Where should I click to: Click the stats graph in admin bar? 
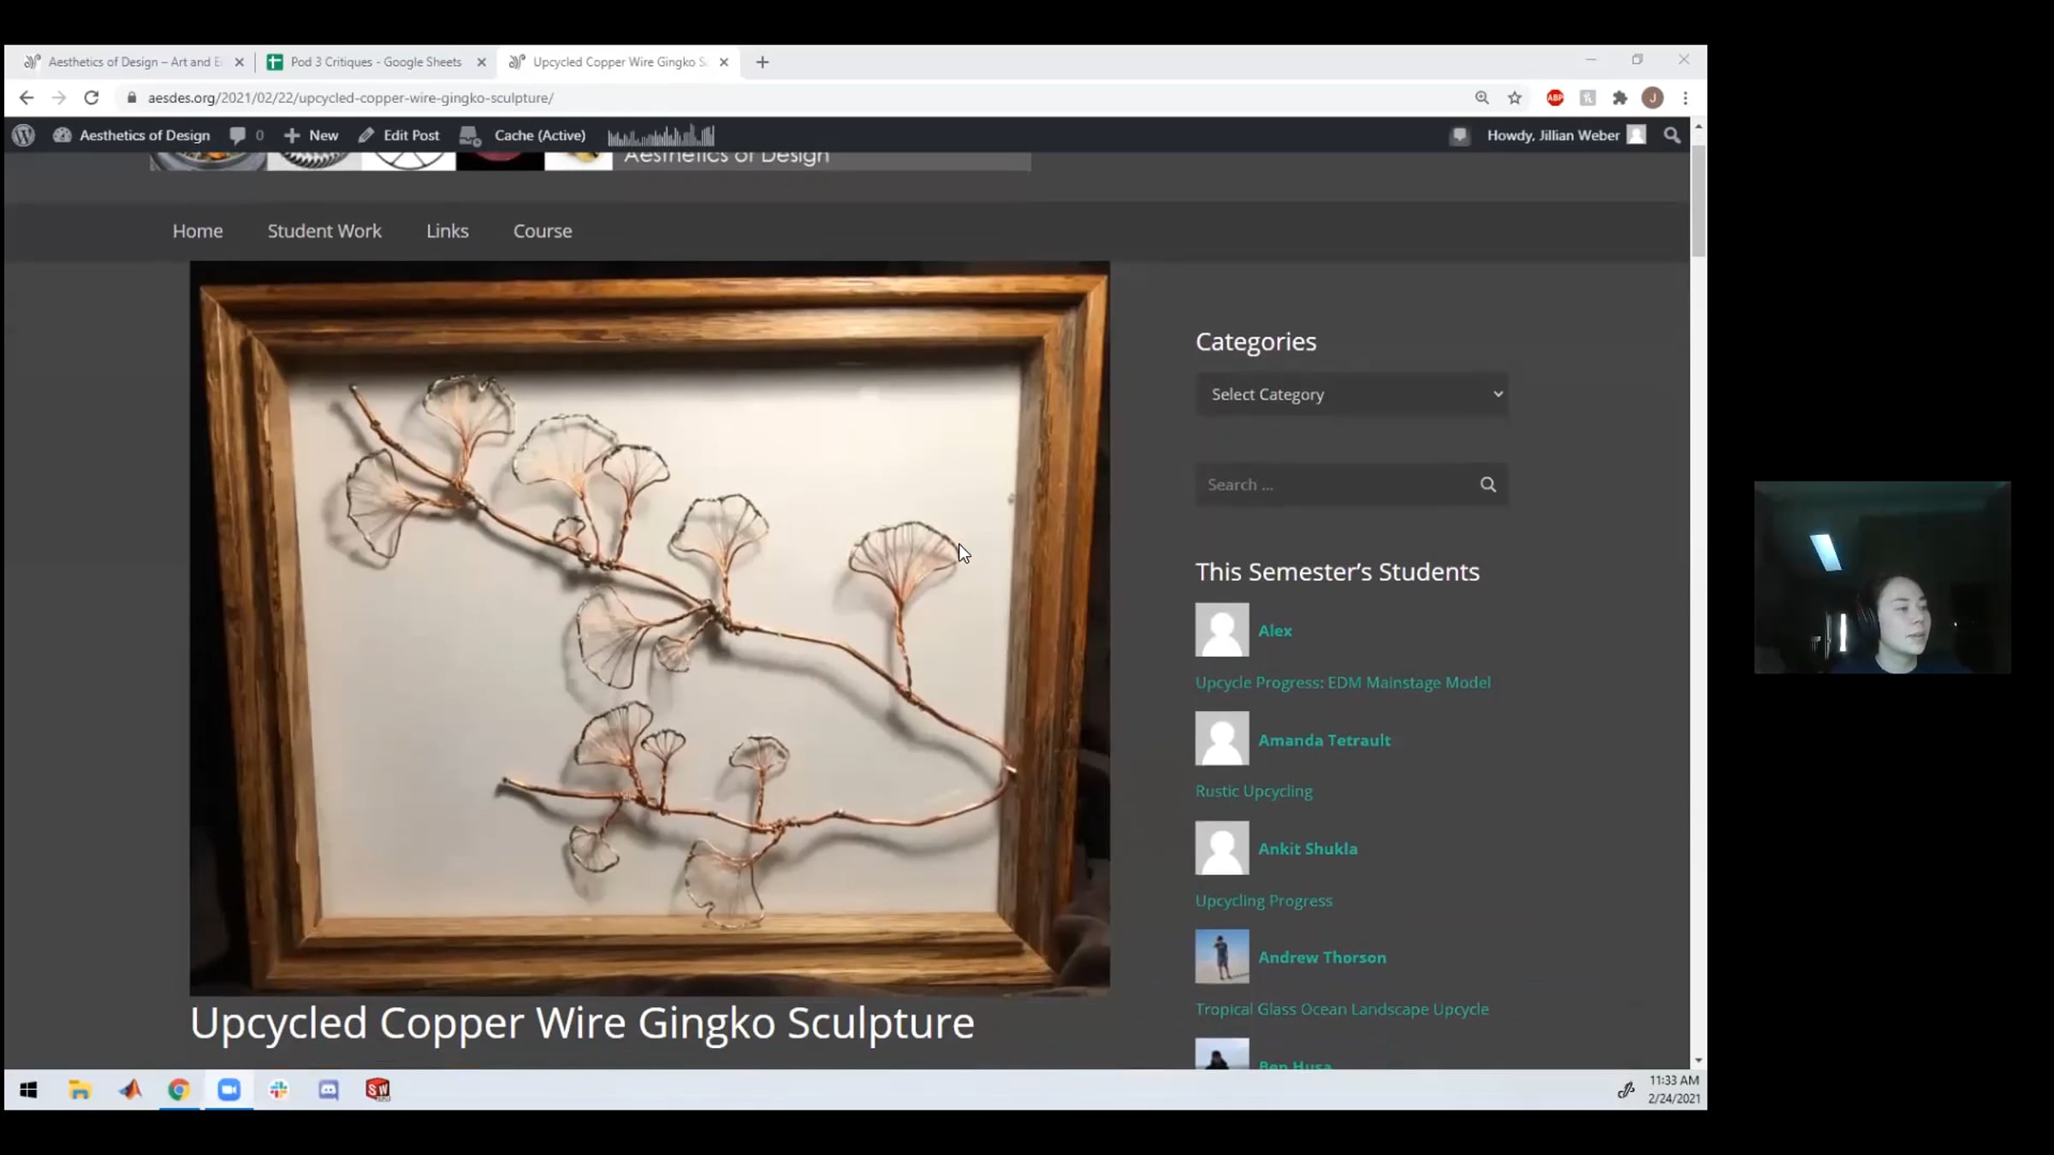(x=661, y=135)
